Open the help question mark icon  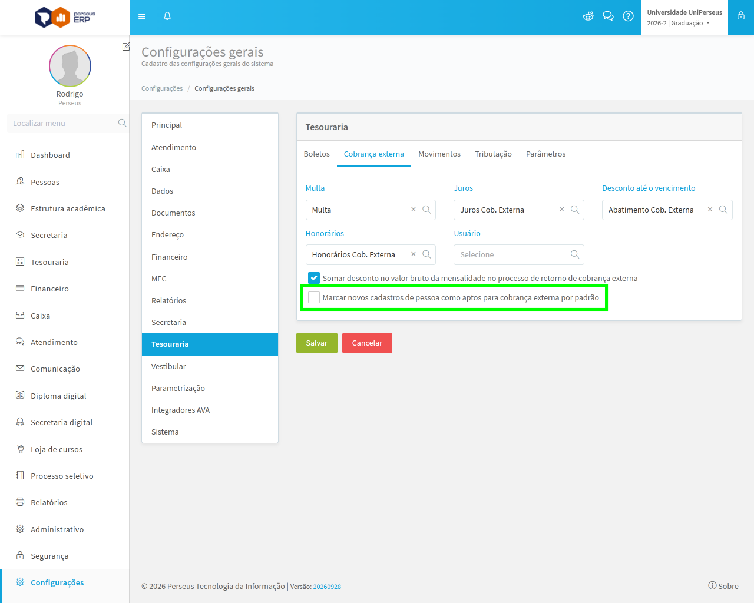point(628,16)
